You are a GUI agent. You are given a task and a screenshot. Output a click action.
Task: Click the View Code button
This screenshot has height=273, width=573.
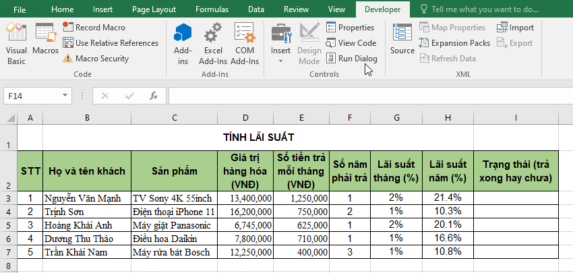coord(351,43)
